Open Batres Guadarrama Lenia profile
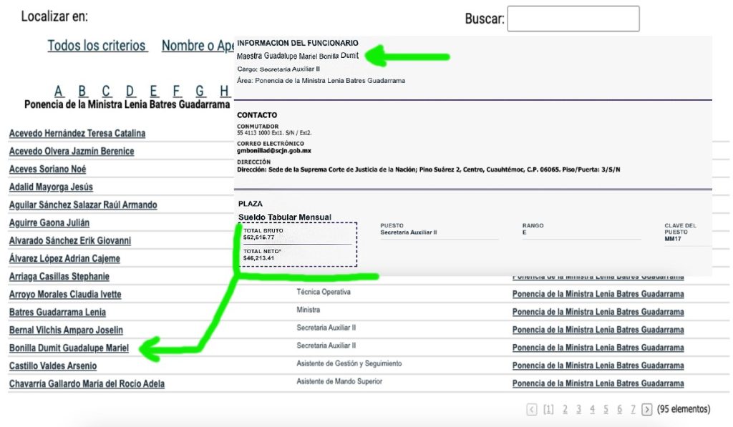The height and width of the screenshot is (427, 733). tap(57, 312)
